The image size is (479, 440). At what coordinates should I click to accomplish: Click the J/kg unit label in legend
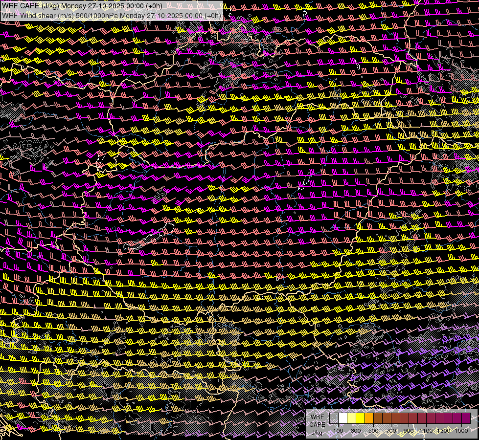[x=317, y=432]
